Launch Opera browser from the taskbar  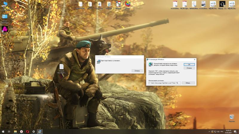point(27,132)
